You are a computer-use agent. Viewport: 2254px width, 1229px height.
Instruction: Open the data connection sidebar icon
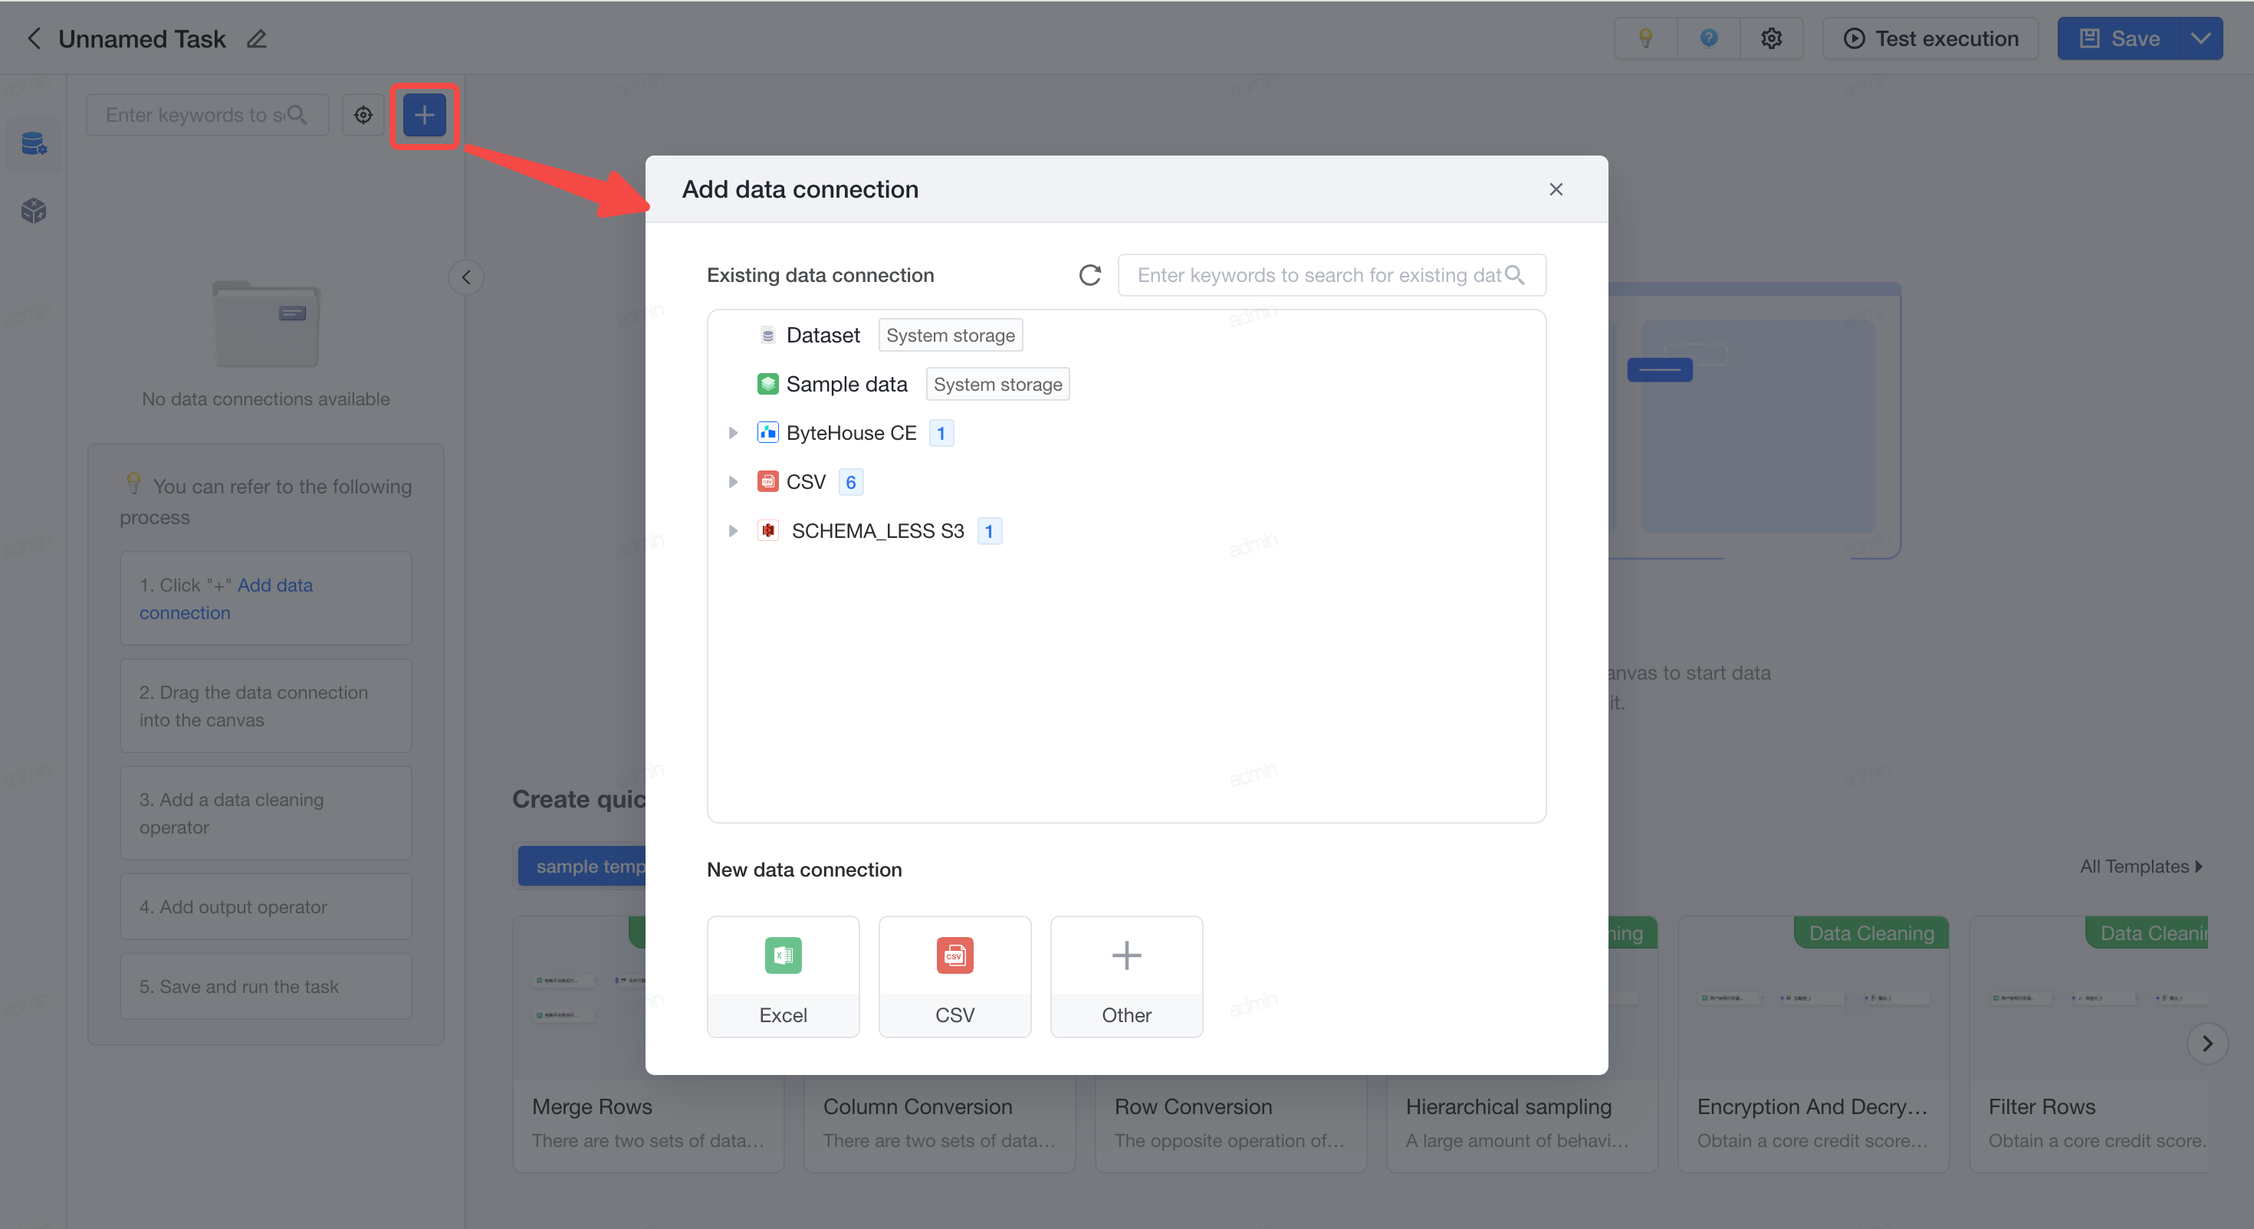tap(33, 143)
